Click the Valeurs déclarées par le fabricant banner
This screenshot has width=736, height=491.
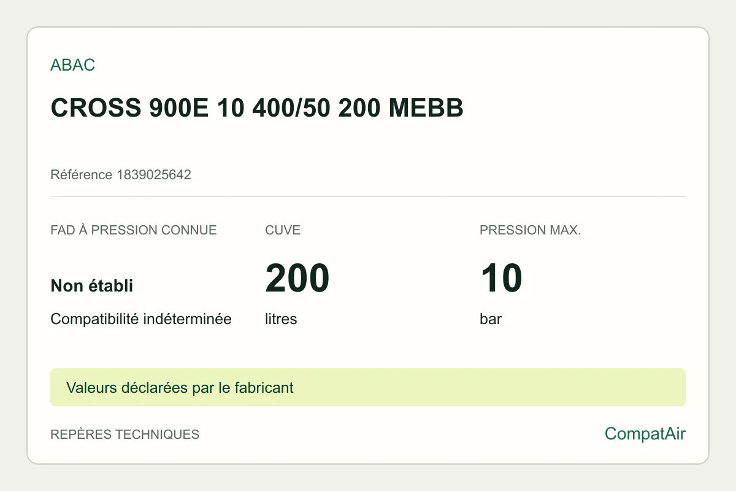click(180, 388)
